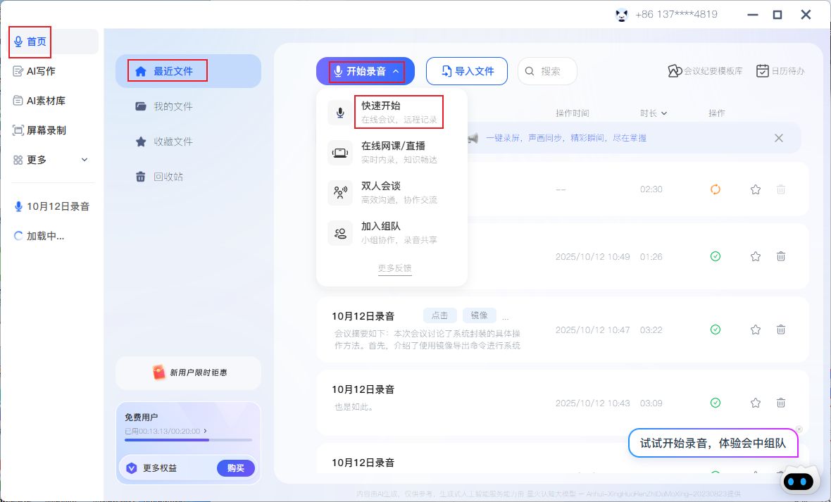
Task: Sort files by the duration column arrow
Action: point(664,113)
